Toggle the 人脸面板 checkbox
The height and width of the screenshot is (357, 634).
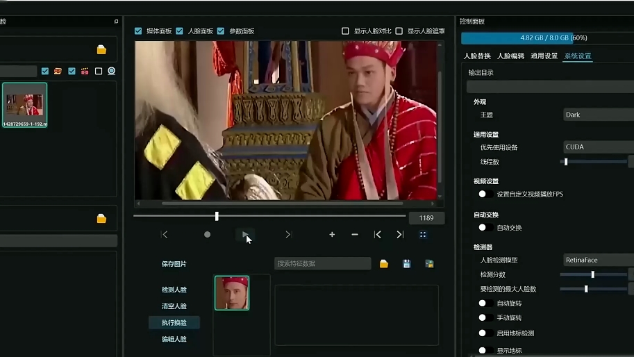pos(180,31)
